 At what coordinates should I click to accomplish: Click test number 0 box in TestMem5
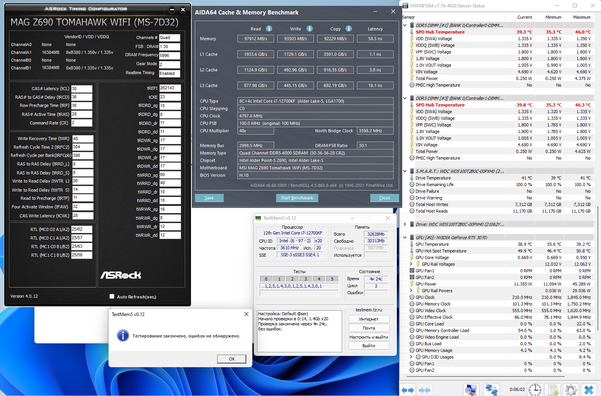[x=266, y=279]
